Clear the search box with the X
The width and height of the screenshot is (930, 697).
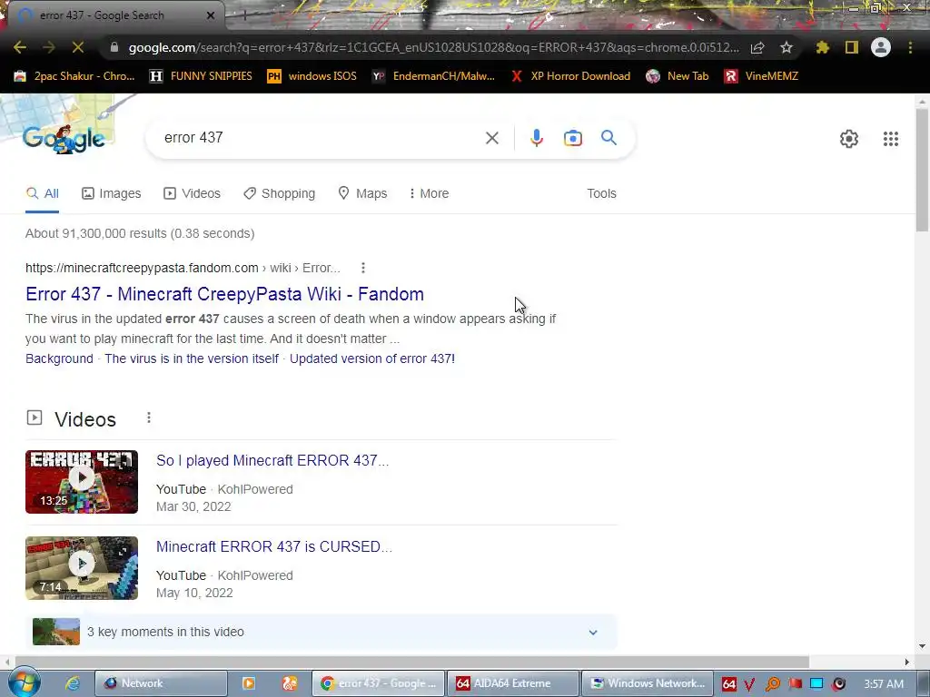[x=491, y=138]
